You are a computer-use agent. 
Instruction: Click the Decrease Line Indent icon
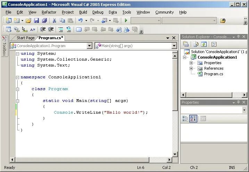(43, 29)
